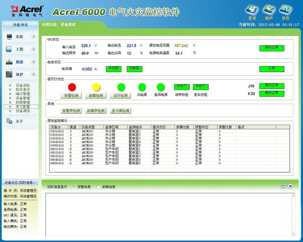
Task: Select table row 06010102
Action: click(170, 149)
